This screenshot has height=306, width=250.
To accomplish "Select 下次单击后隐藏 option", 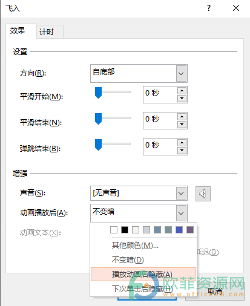I will [x=143, y=289].
